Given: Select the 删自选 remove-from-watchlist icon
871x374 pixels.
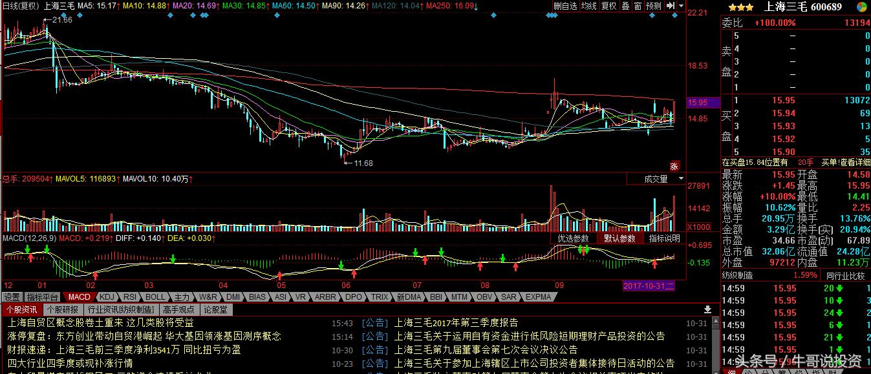Looking at the screenshot, I should pyautogui.click(x=565, y=5).
